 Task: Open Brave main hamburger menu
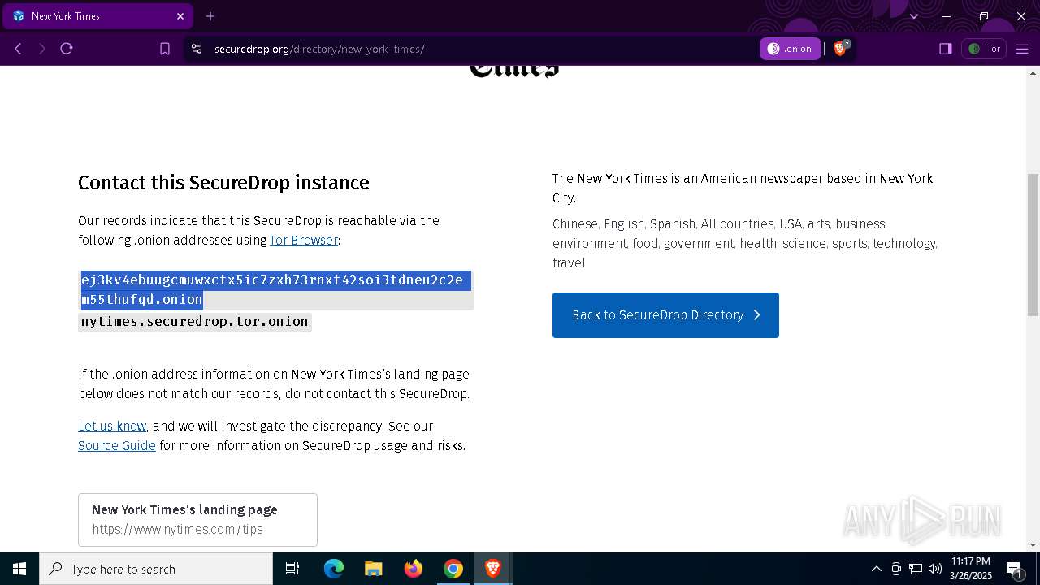pyautogui.click(x=1022, y=49)
